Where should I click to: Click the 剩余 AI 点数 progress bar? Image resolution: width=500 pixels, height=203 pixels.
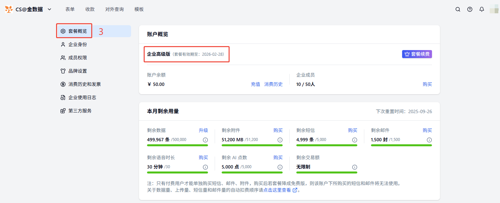(x=252, y=172)
